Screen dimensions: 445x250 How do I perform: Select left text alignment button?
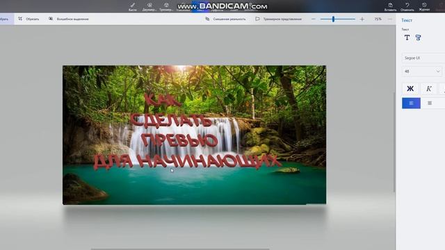[x=411, y=103]
